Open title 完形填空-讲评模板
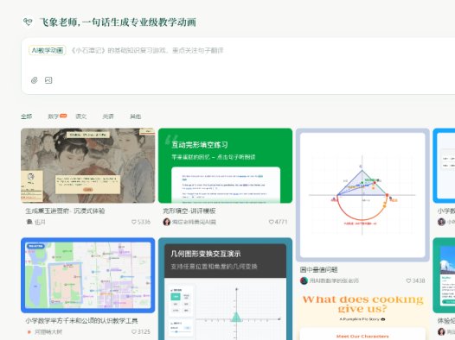This screenshot has height=340, width=455. (189, 211)
